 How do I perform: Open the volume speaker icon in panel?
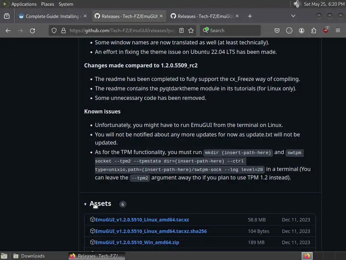click(297, 4)
